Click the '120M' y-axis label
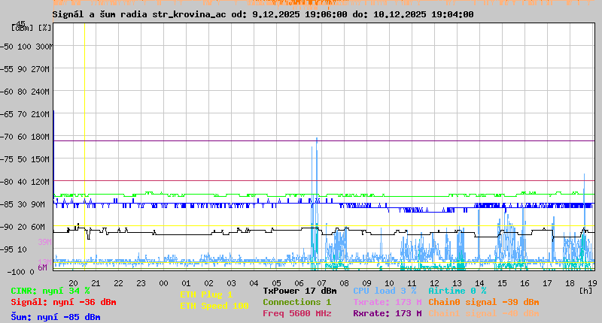Viewport: 602px width, 323px height. click(41, 182)
